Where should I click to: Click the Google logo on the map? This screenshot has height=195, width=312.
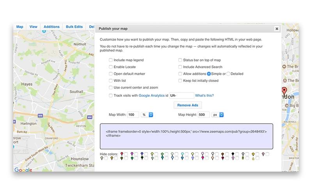click(x=23, y=170)
